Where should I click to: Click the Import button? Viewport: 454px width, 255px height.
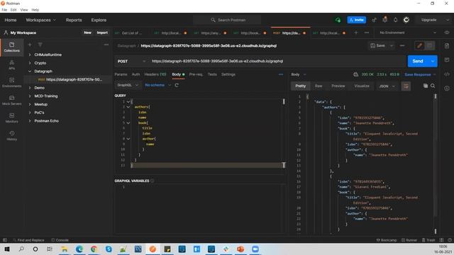click(x=102, y=33)
